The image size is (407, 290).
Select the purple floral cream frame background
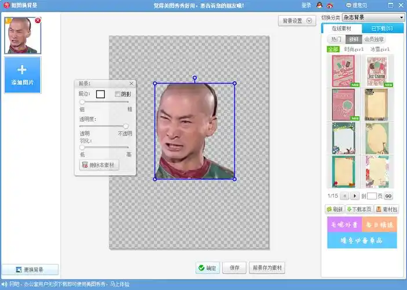click(377, 172)
